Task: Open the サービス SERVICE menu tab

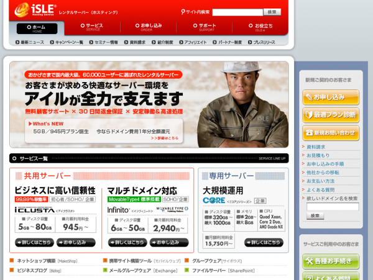Action: pyautogui.click(x=92, y=27)
